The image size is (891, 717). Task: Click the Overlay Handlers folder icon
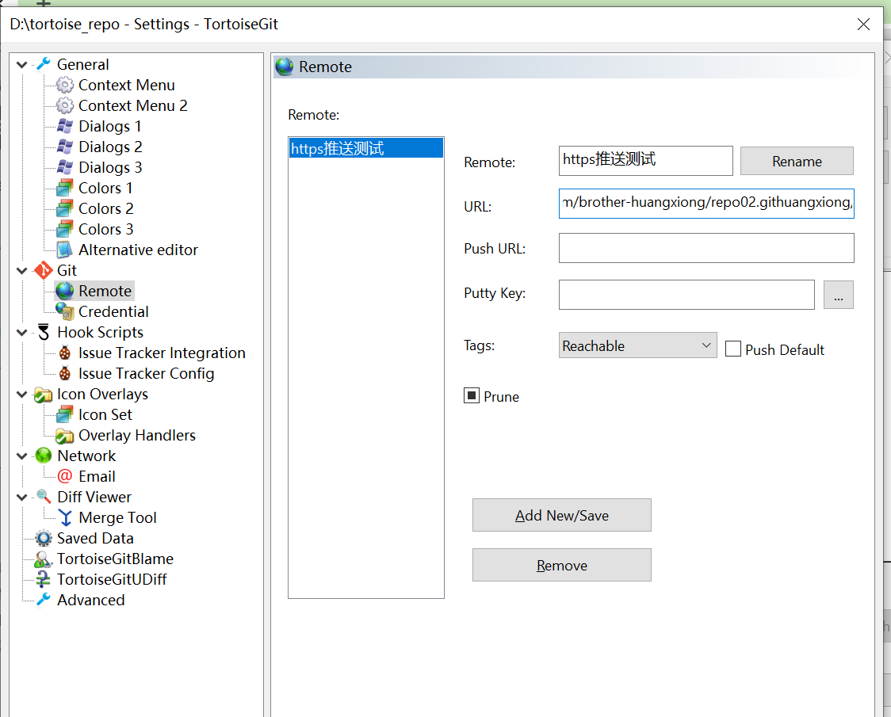point(65,436)
